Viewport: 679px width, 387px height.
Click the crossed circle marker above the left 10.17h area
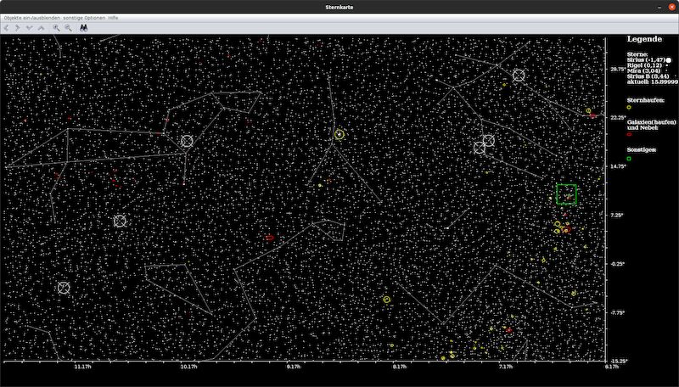[x=120, y=221]
